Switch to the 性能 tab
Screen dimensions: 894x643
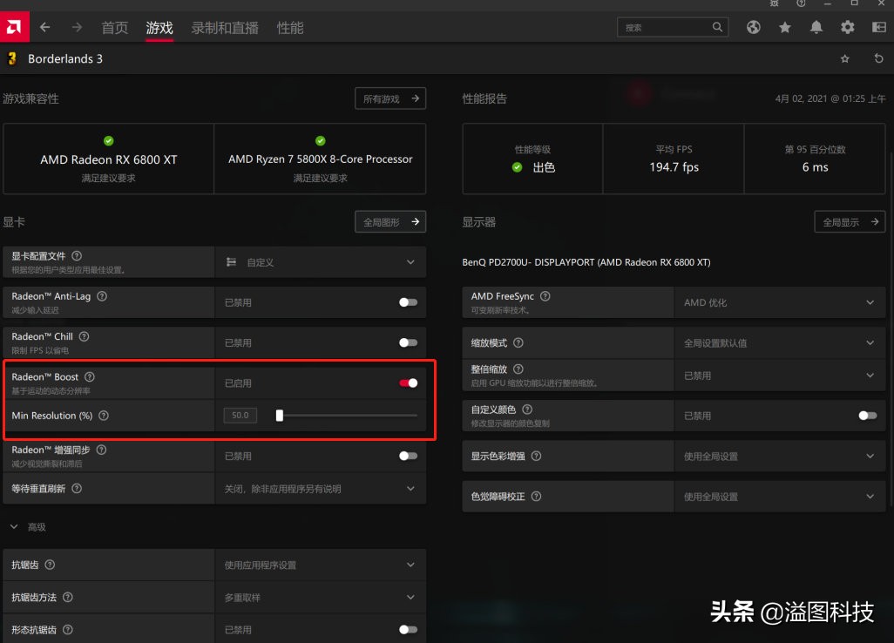290,27
